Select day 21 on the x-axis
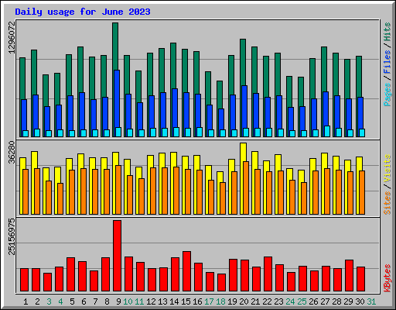This screenshot has width=396, height=310. [x=255, y=301]
